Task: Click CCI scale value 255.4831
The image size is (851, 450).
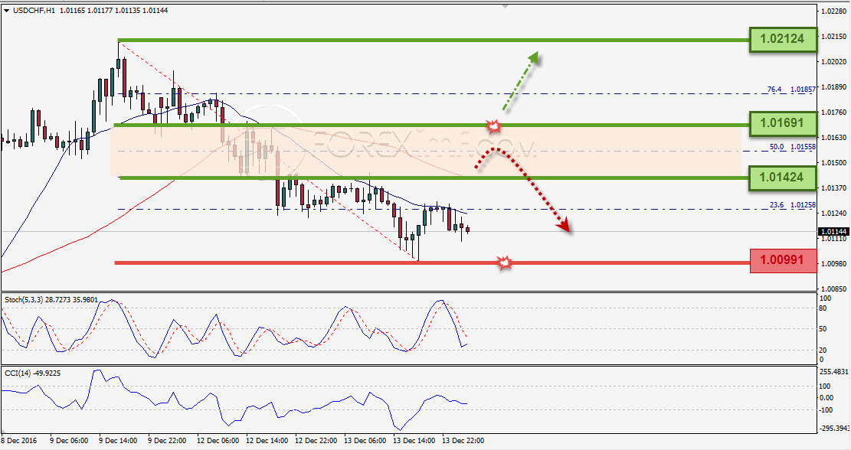Action: click(x=833, y=372)
